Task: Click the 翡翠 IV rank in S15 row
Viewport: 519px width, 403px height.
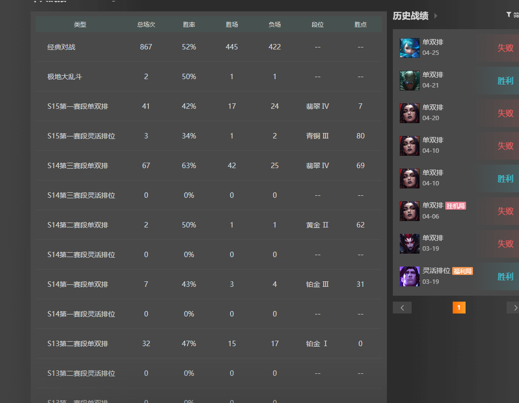Action: [x=318, y=106]
